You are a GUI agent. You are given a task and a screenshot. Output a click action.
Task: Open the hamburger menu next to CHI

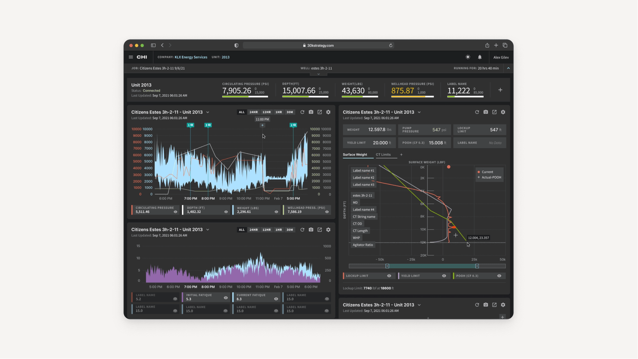(131, 57)
